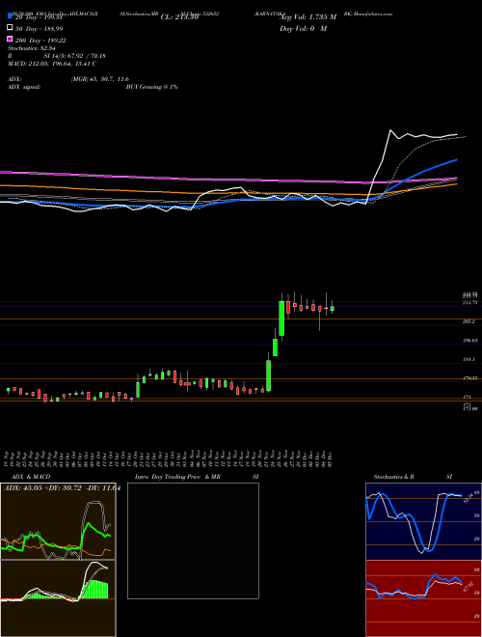This screenshot has width=482, height=637.
Task: Click the 'Stochastics & R' panel title
Action: [394, 477]
